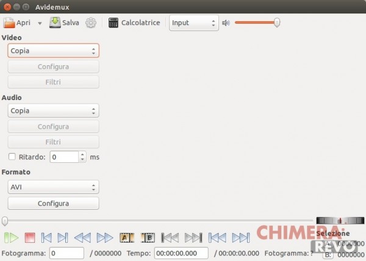Open a file with Apri
This screenshot has width=366, height=261.
coord(17,23)
